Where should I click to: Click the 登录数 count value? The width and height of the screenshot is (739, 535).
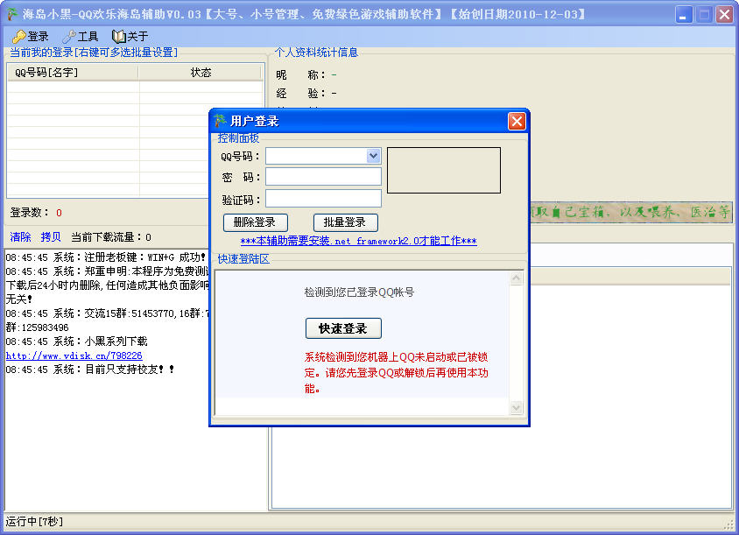click(x=59, y=213)
